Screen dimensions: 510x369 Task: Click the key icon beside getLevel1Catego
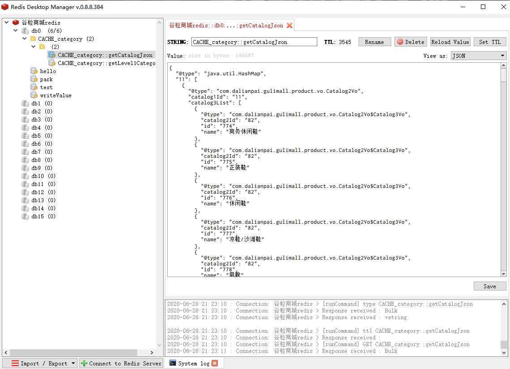tap(52, 63)
